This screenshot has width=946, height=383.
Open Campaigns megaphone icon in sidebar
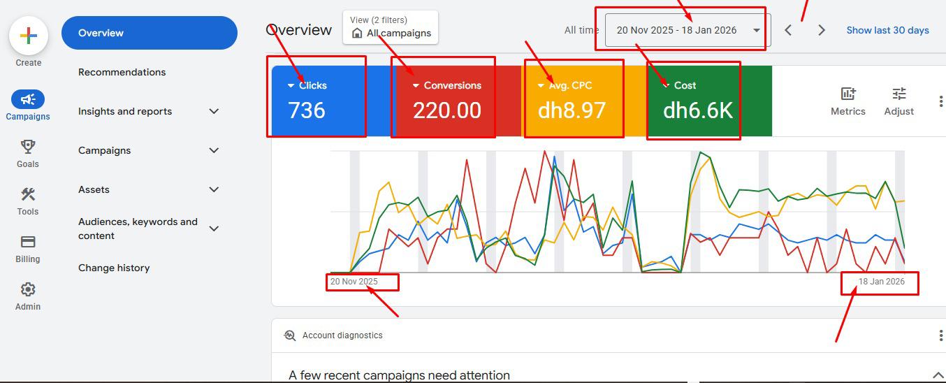[28, 99]
